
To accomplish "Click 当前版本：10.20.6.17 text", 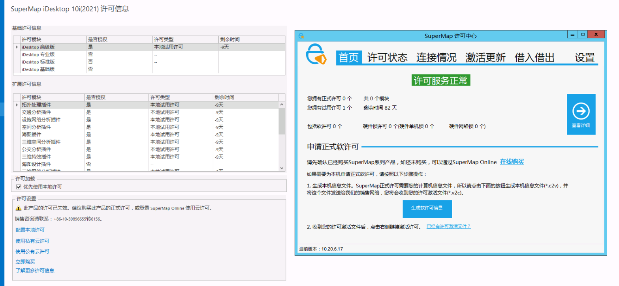I will coord(321,249).
